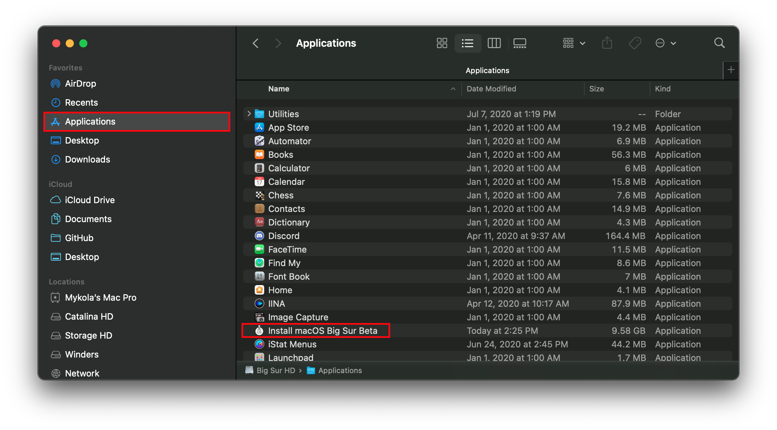
Task: Click the Books app icon
Action: (x=259, y=154)
